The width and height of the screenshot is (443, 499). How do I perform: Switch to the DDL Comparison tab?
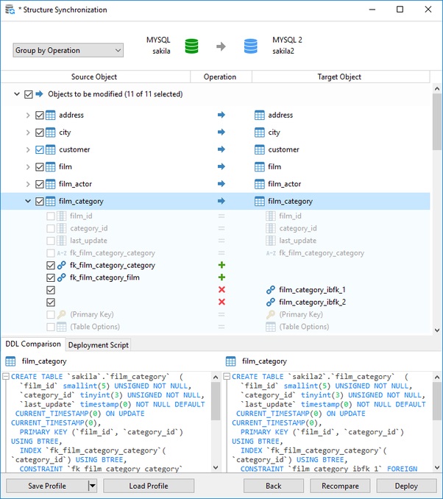(33, 344)
